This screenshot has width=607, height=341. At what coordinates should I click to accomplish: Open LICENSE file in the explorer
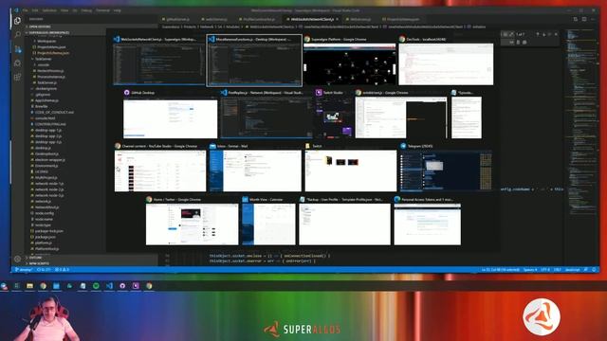(x=42, y=171)
